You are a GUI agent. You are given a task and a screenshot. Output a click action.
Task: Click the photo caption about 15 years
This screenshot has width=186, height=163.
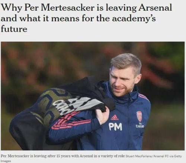pyautogui.click(x=63, y=156)
